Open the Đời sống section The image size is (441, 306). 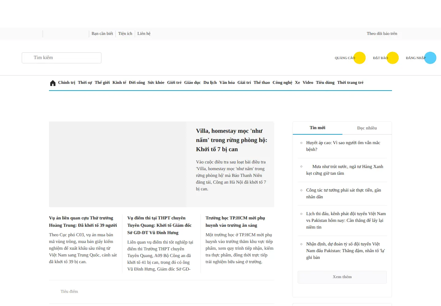pyautogui.click(x=137, y=83)
